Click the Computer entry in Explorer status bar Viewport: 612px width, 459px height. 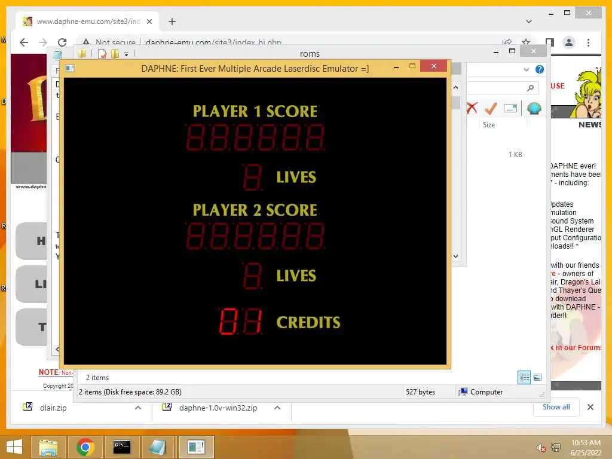tap(481, 392)
